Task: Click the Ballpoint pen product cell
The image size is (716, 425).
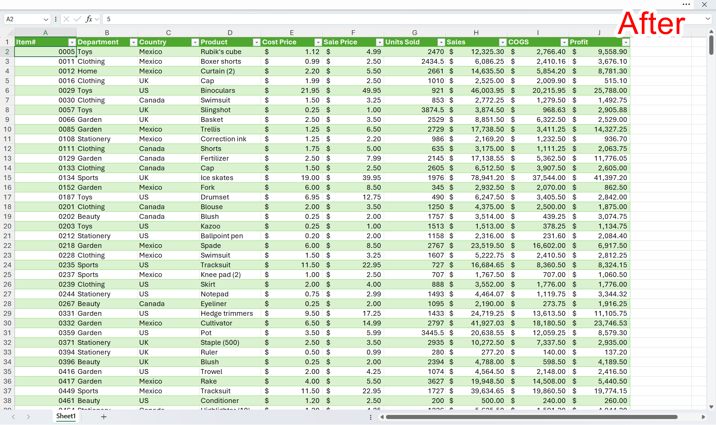Action: (230, 236)
